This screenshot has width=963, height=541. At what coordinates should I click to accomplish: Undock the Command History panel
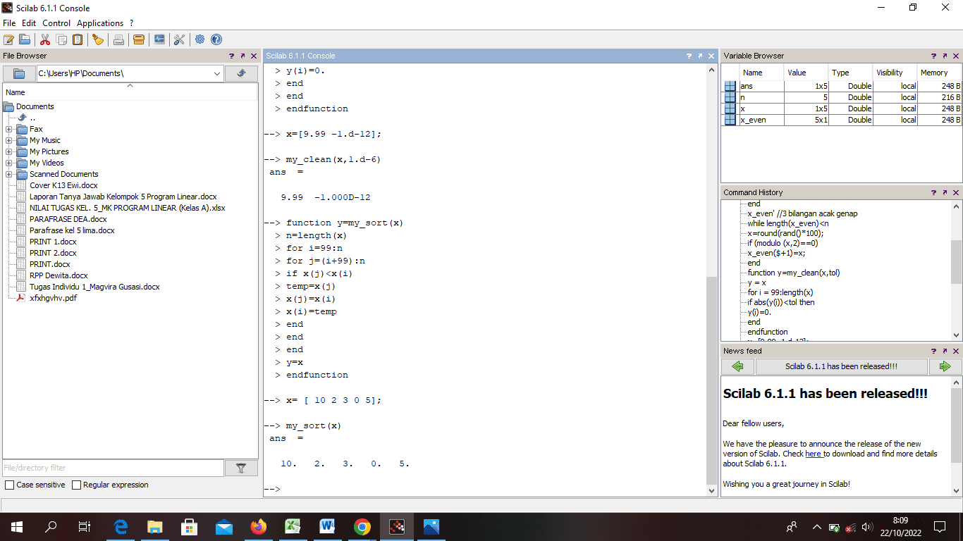pyautogui.click(x=945, y=192)
